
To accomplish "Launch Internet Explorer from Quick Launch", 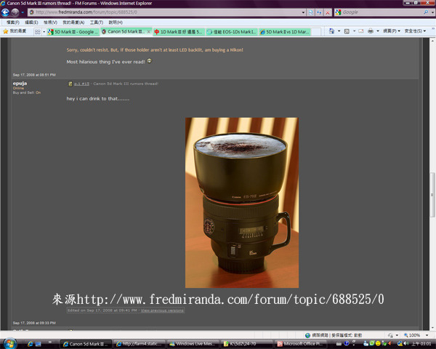I will [x=30, y=344].
